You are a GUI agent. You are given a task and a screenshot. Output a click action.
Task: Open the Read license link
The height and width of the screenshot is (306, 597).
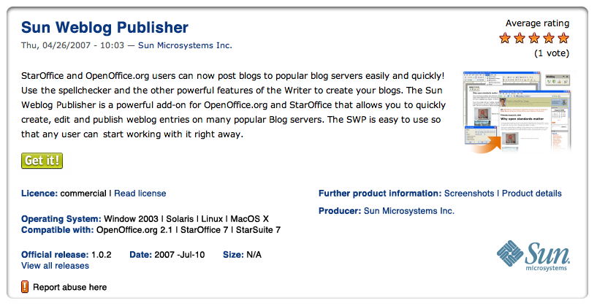(140, 194)
